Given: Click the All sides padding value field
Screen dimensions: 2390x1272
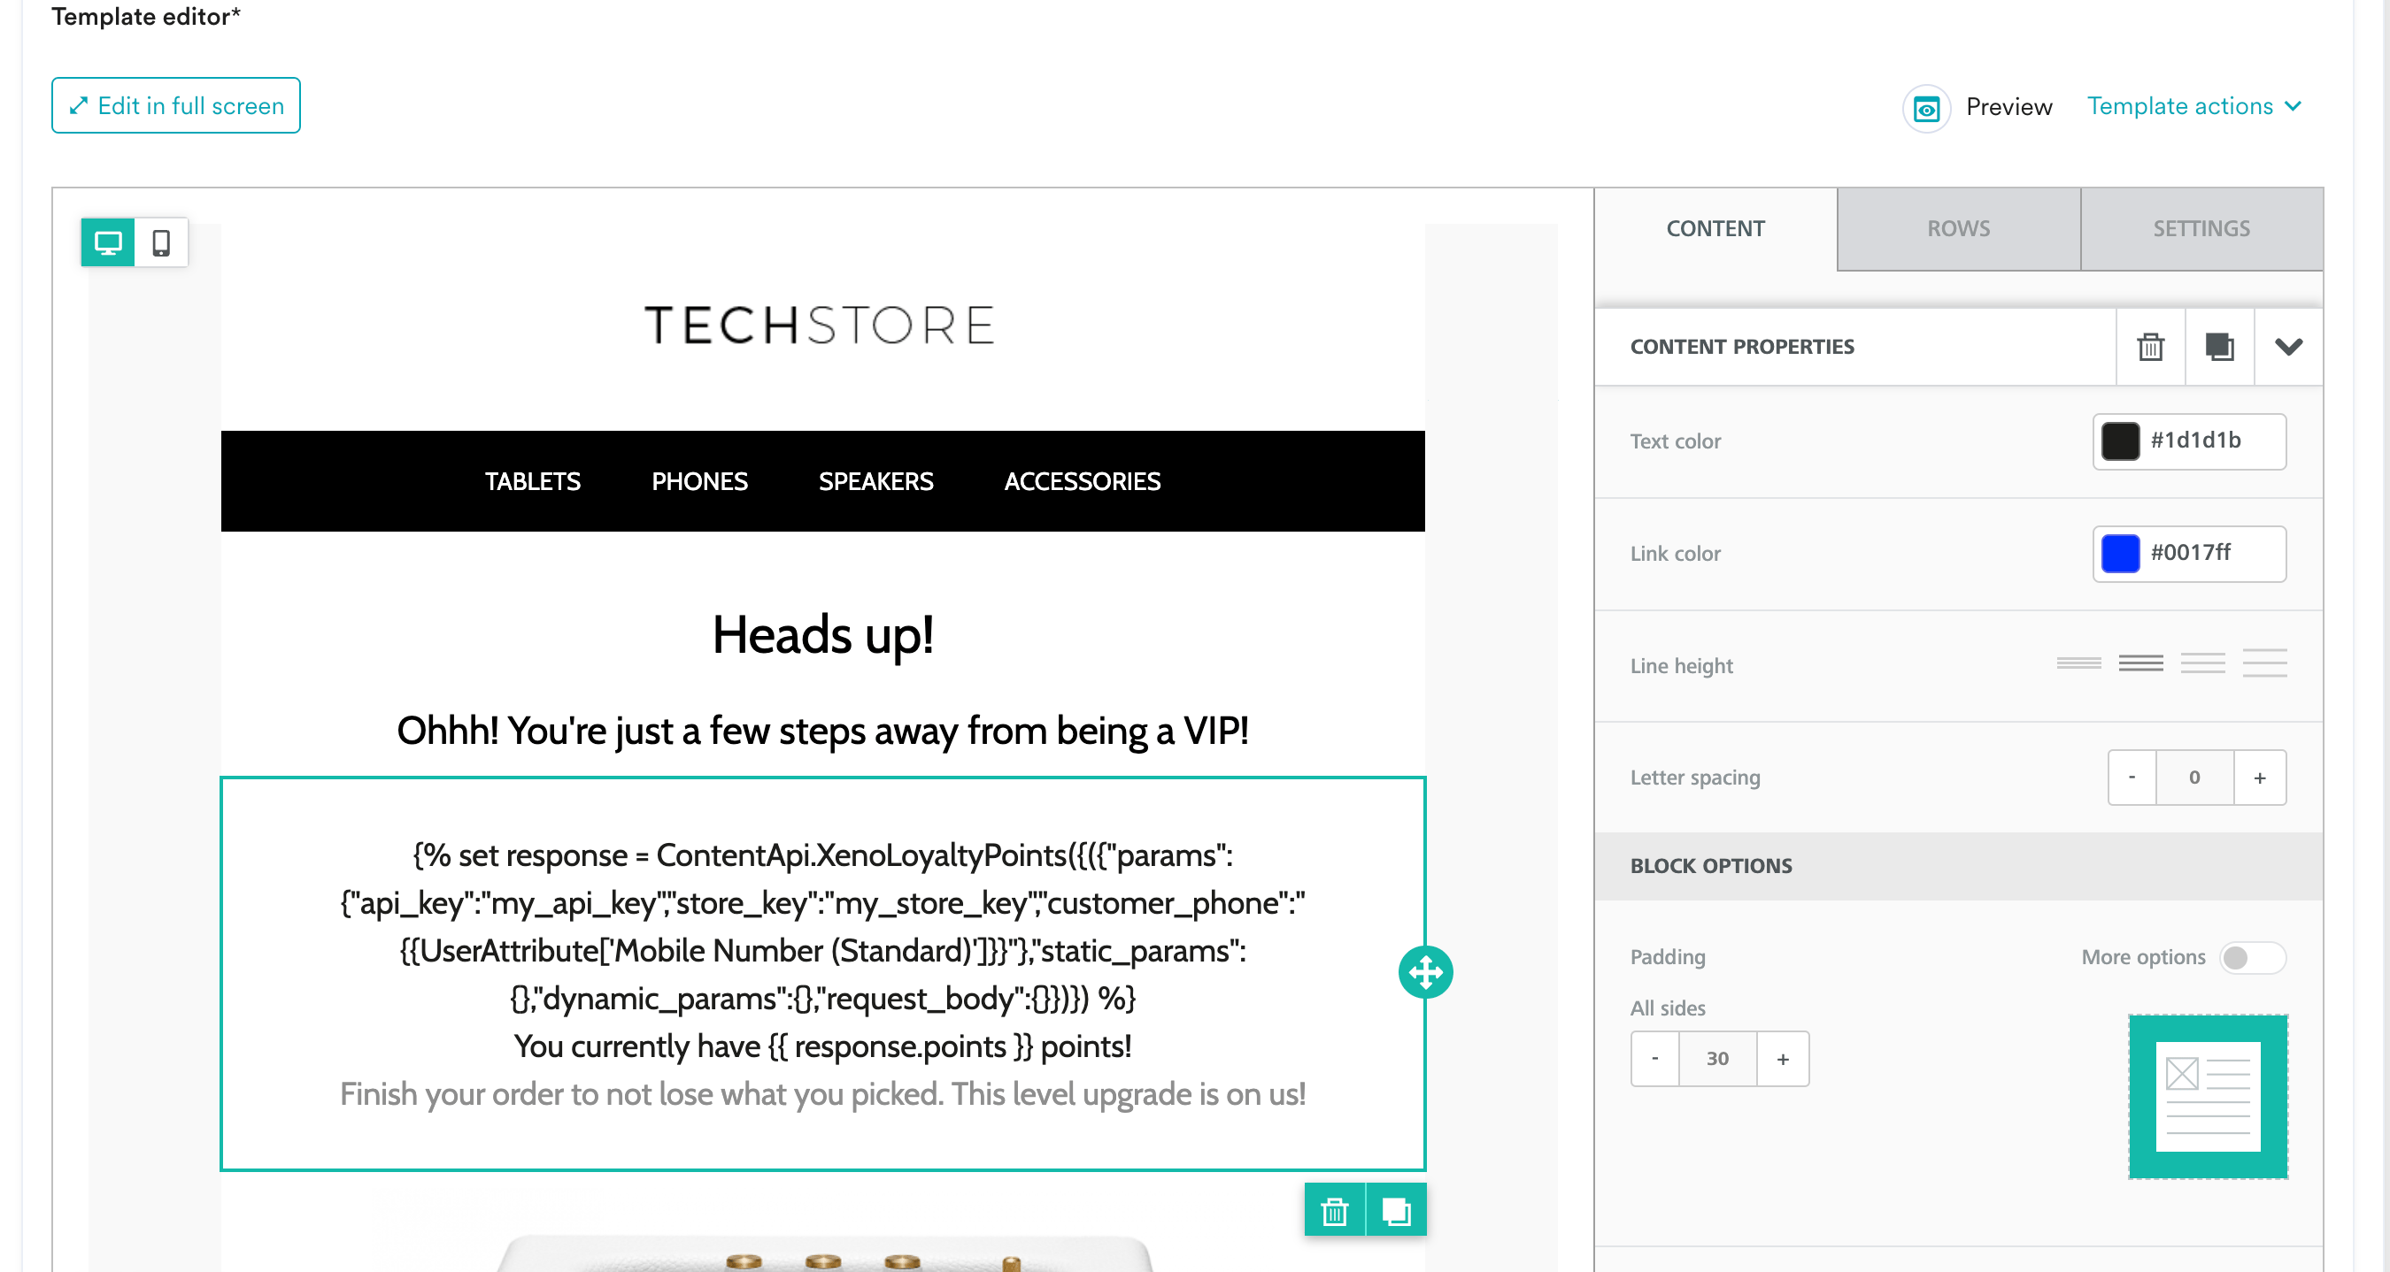Looking at the screenshot, I should click(1717, 1058).
